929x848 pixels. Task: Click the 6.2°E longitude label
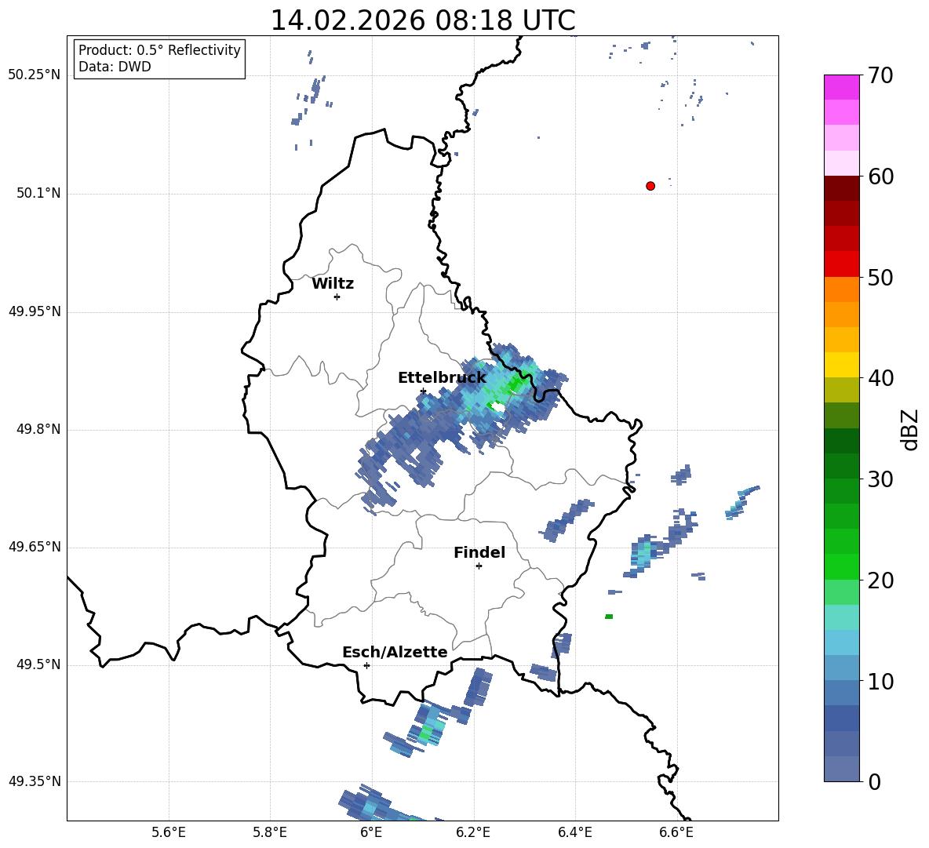[473, 832]
